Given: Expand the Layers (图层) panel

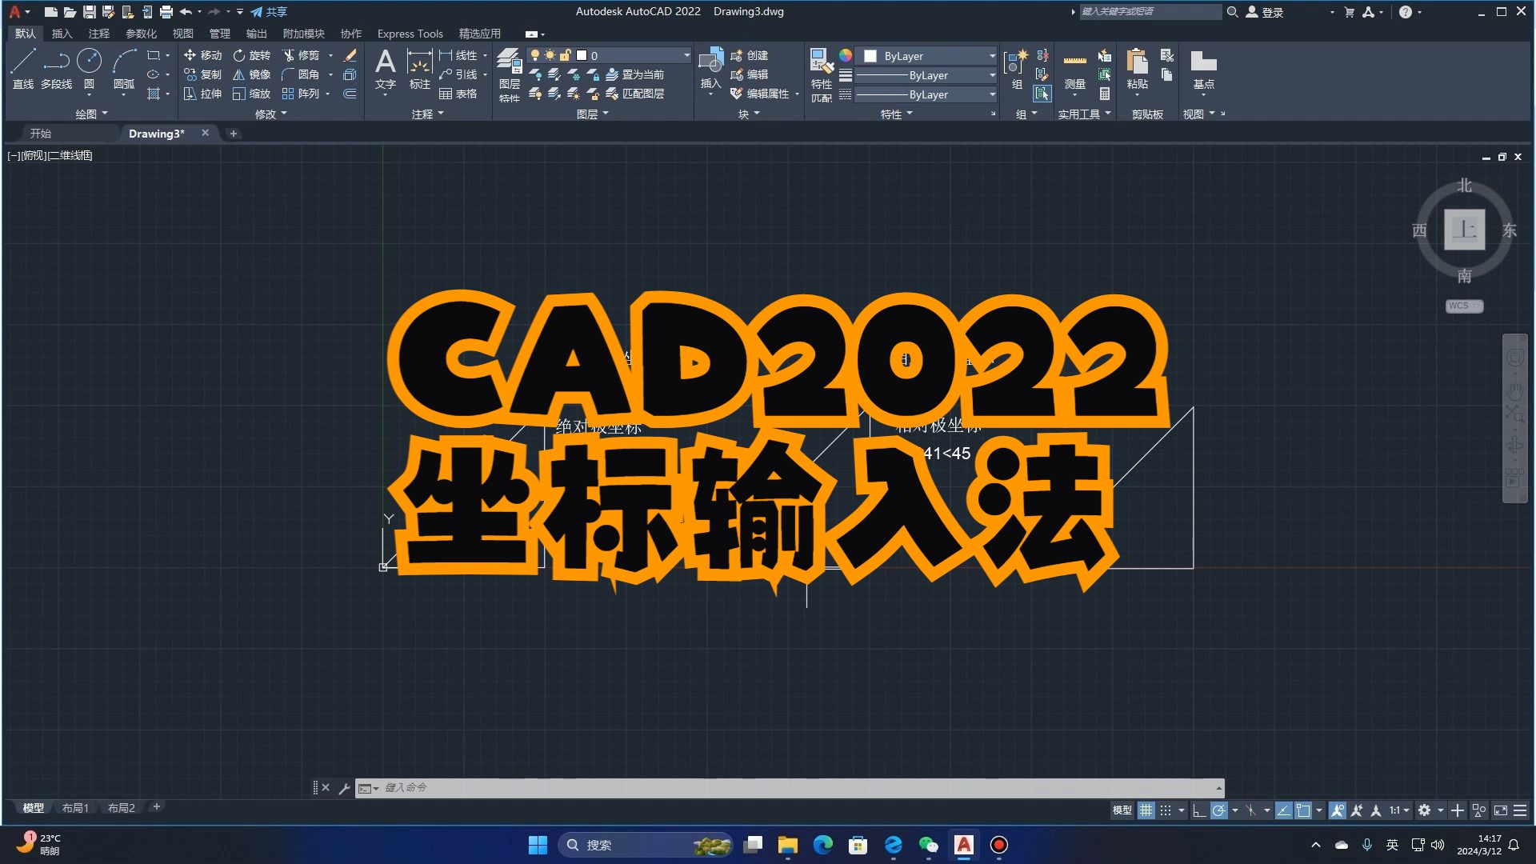Looking at the screenshot, I should click(x=592, y=114).
